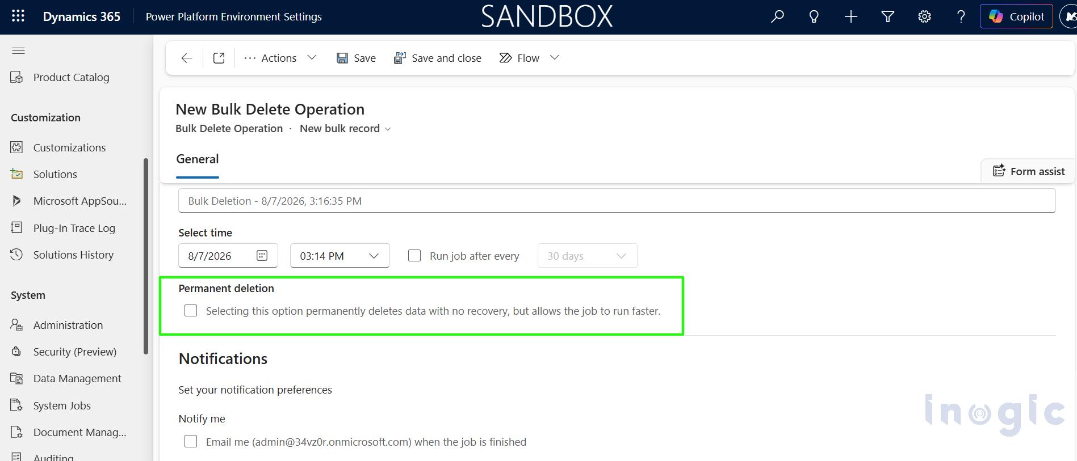Open record in new window icon
Image resolution: width=1077 pixels, height=461 pixels.
[x=219, y=58]
